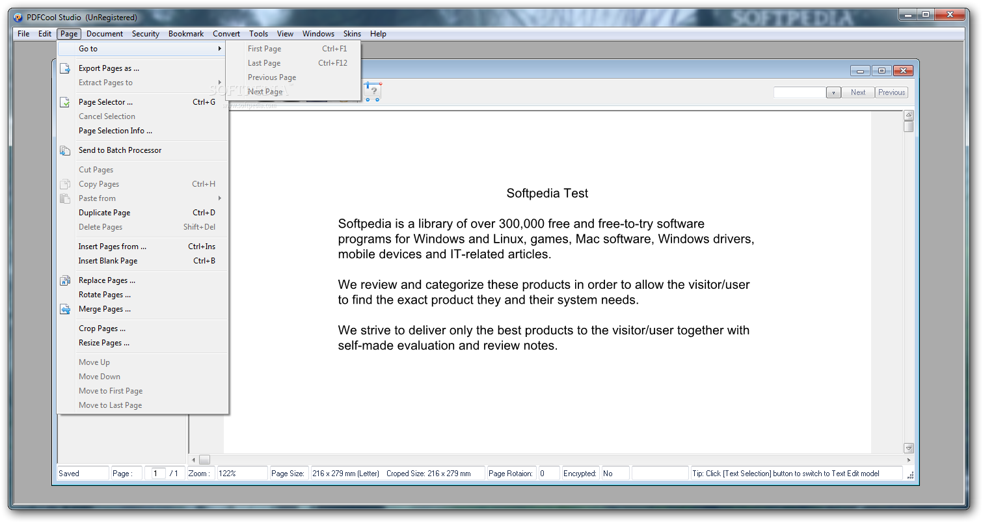Select Page Selector menu entry
The width and height of the screenshot is (983, 523).
[142, 102]
